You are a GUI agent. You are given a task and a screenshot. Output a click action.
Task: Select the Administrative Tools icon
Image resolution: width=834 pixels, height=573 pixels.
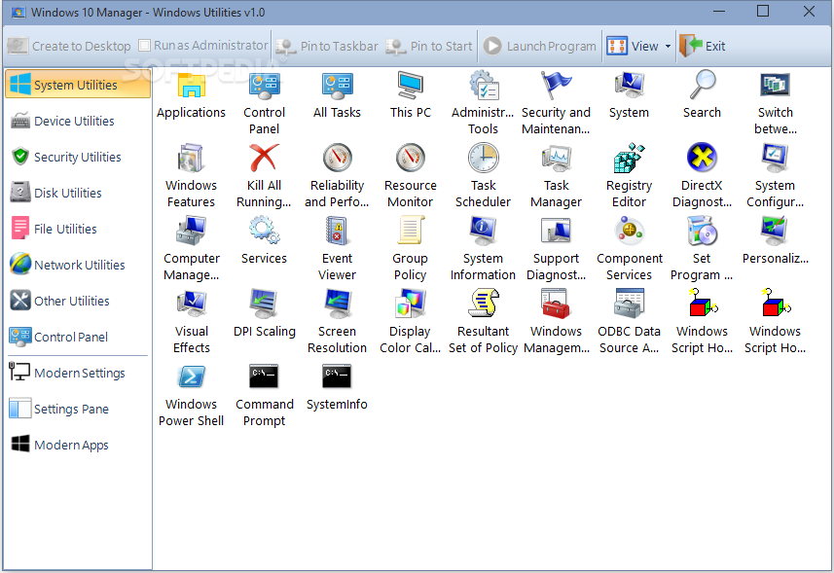pos(483,85)
